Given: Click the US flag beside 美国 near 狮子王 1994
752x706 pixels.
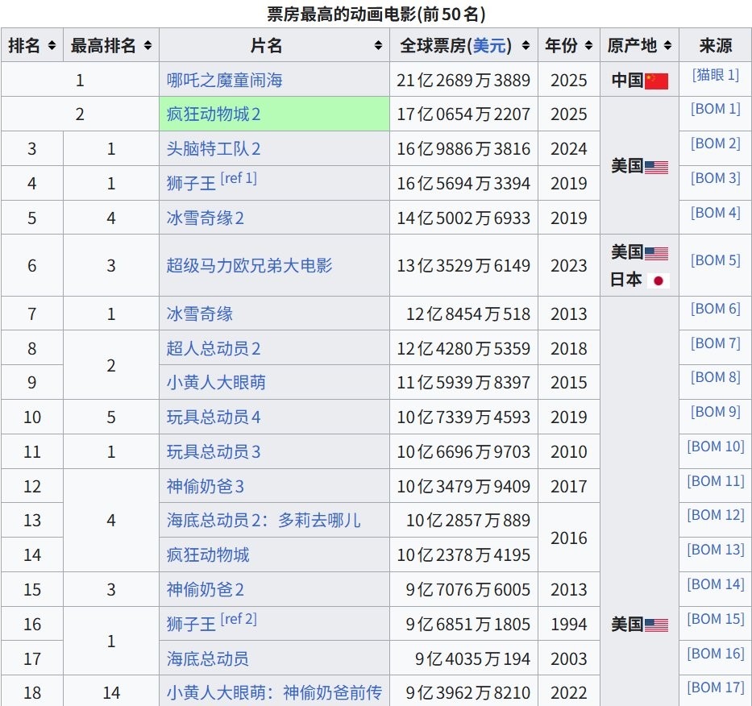Looking at the screenshot, I should click(658, 624).
